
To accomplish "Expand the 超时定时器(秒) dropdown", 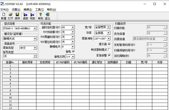I will (x=73, y=27).
